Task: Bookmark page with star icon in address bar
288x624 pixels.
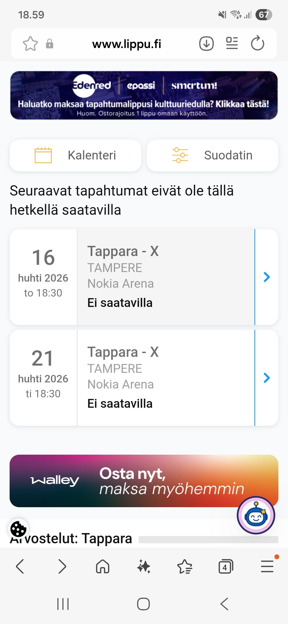Action: 30,43
